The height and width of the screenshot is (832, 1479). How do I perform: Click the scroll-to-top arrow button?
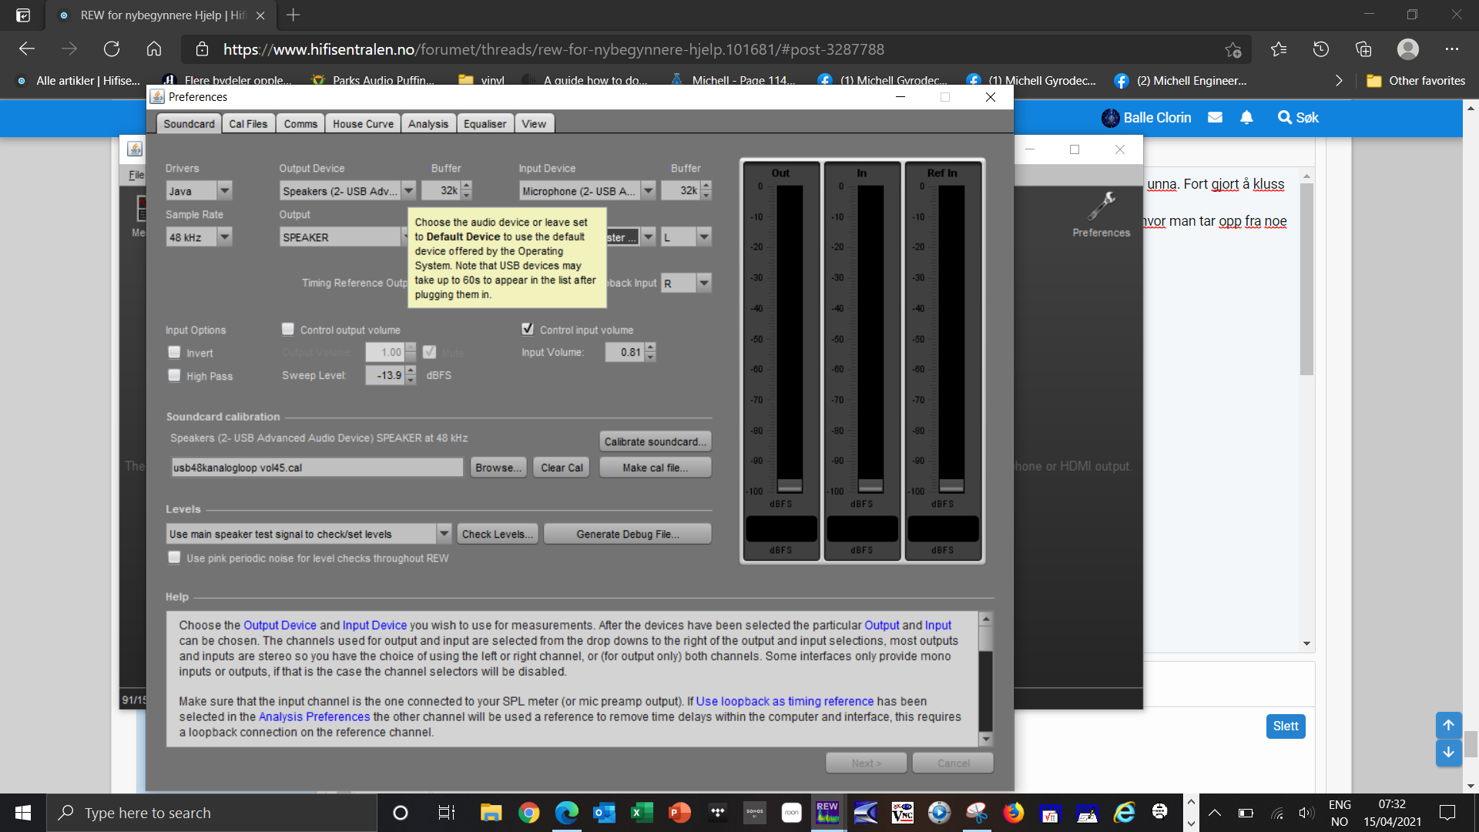tap(1448, 725)
